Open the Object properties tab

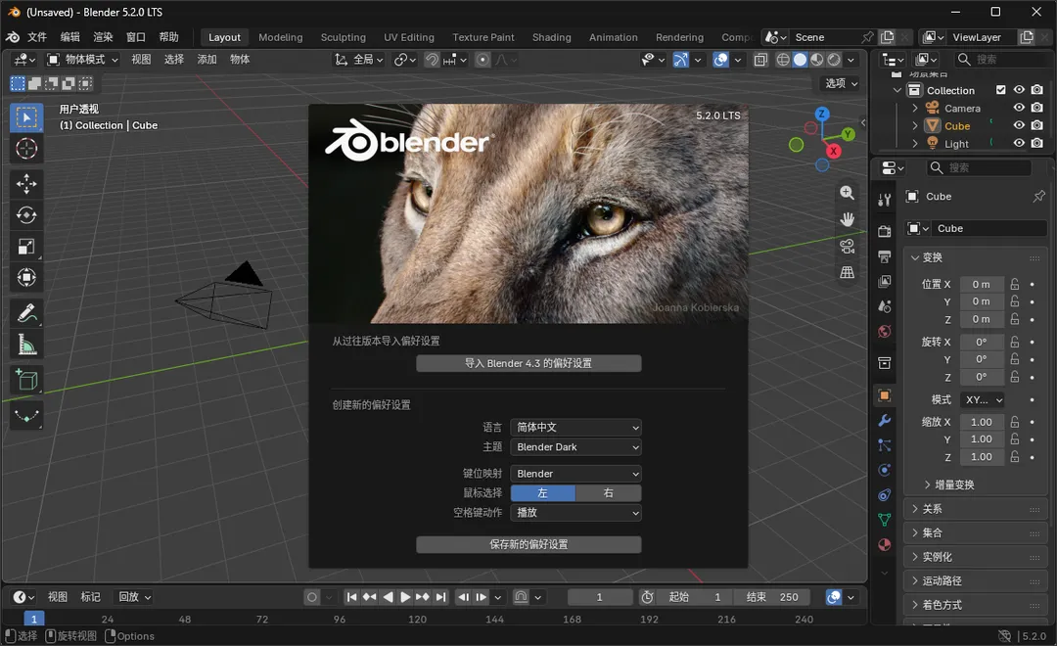(x=885, y=395)
